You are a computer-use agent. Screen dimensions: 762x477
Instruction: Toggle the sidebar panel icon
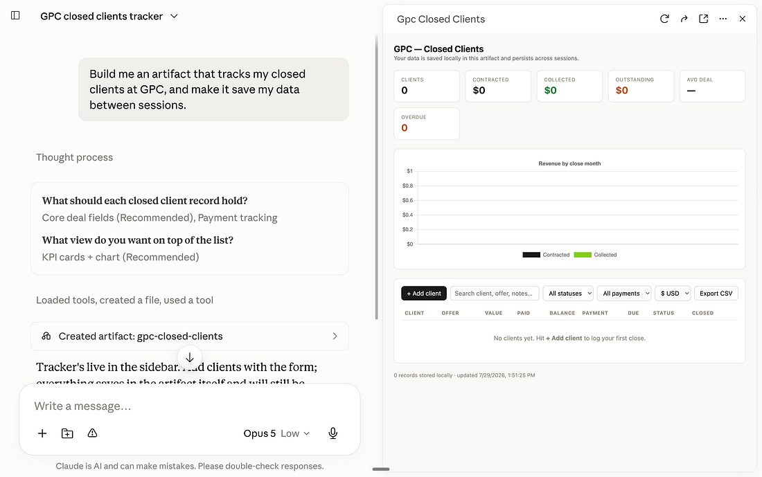pyautogui.click(x=15, y=15)
